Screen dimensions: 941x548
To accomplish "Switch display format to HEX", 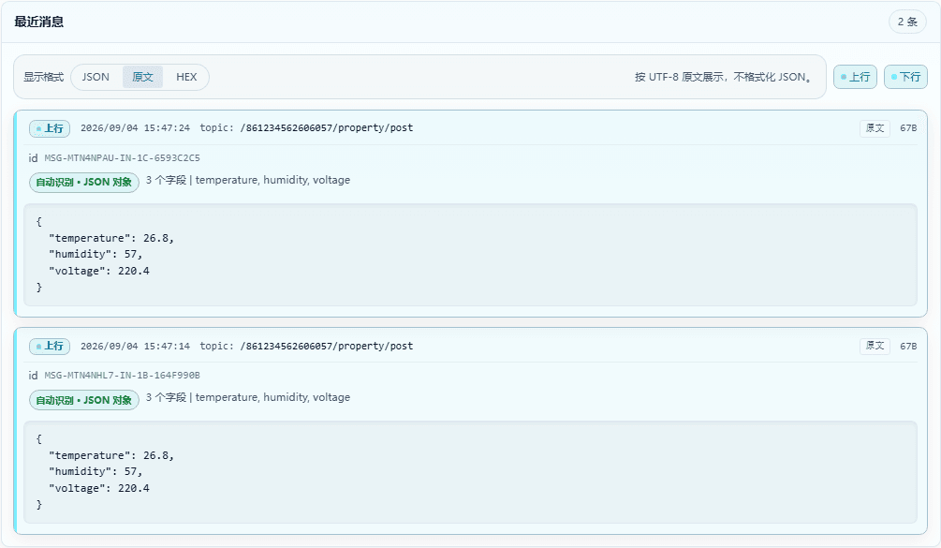I will click(x=186, y=77).
